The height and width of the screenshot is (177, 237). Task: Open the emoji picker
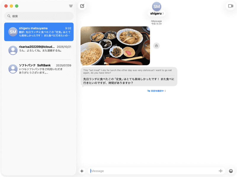click(x=231, y=171)
